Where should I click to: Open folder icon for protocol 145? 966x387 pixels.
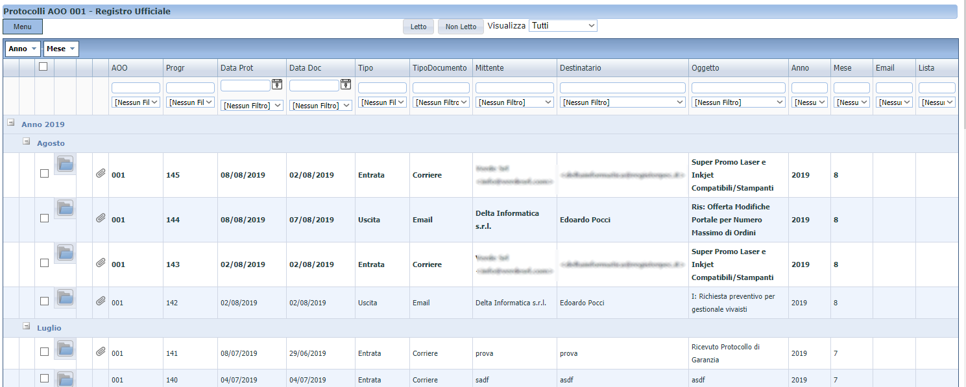tap(65, 165)
